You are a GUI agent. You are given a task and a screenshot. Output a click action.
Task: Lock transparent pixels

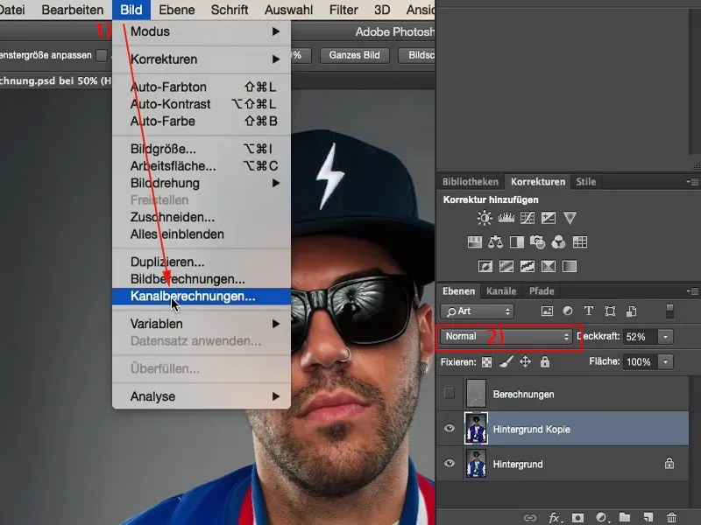(486, 362)
